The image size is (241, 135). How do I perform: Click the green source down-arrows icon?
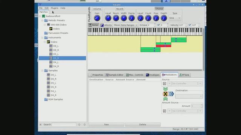pyautogui.click(x=165, y=89)
